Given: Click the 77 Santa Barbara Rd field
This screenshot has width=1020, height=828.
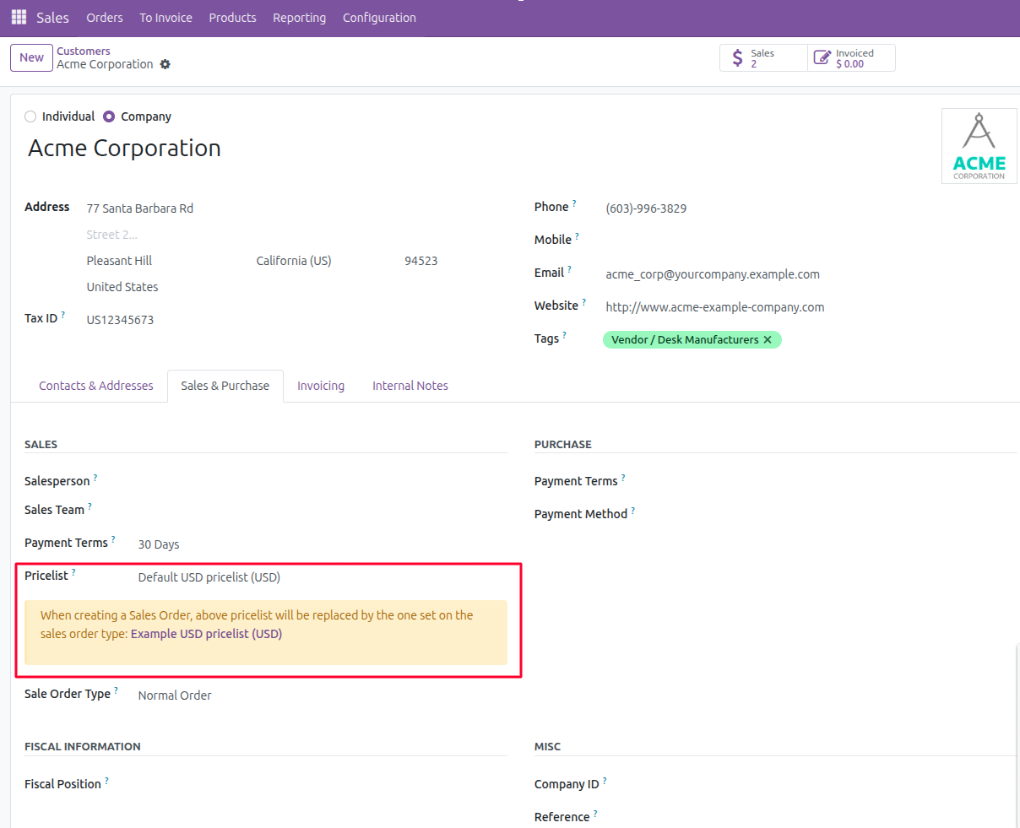Looking at the screenshot, I should pyautogui.click(x=296, y=208).
